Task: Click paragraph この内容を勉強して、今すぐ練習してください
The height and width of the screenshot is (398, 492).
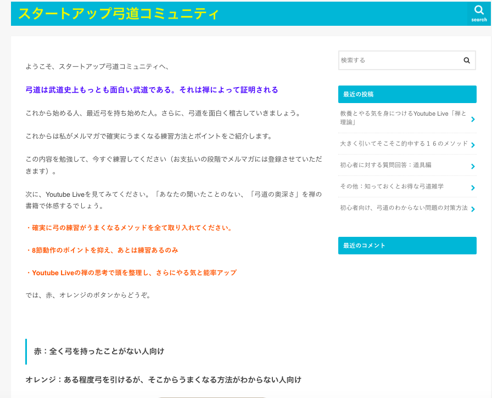Action: tap(174, 165)
